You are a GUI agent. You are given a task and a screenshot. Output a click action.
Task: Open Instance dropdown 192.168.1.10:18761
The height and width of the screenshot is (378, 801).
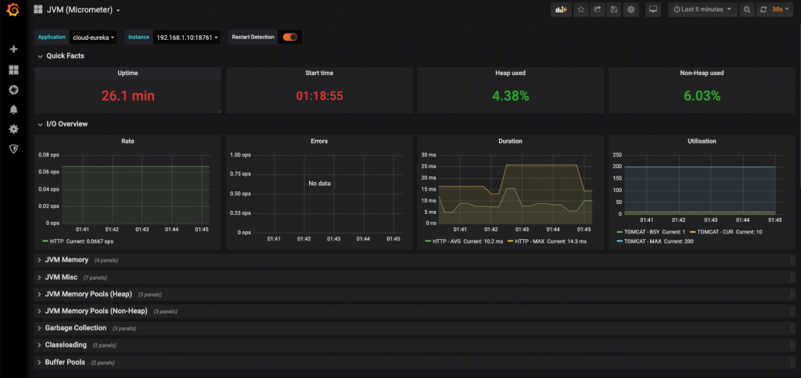(x=187, y=37)
